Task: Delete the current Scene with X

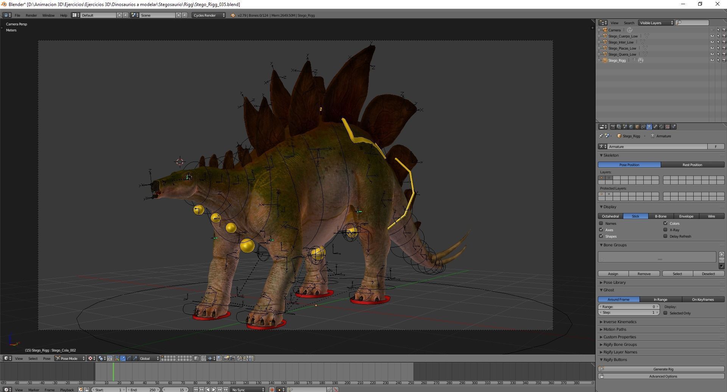Action: [185, 15]
